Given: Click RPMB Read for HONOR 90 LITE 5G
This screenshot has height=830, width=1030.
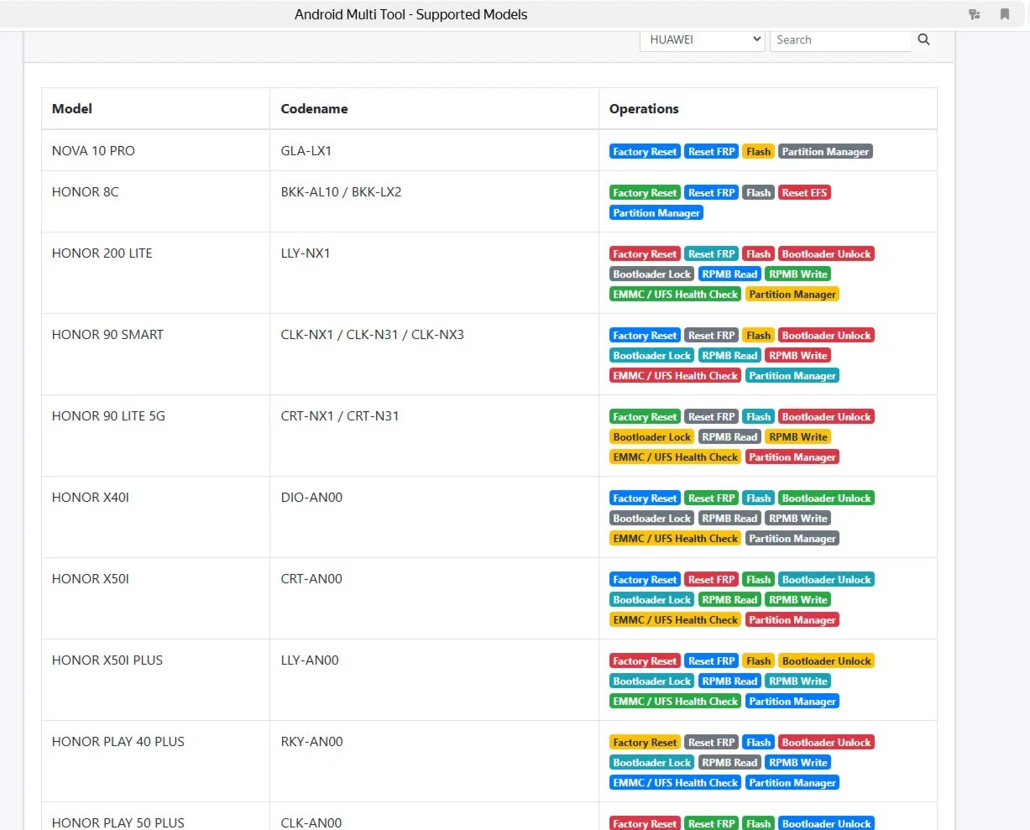Looking at the screenshot, I should pos(729,437).
